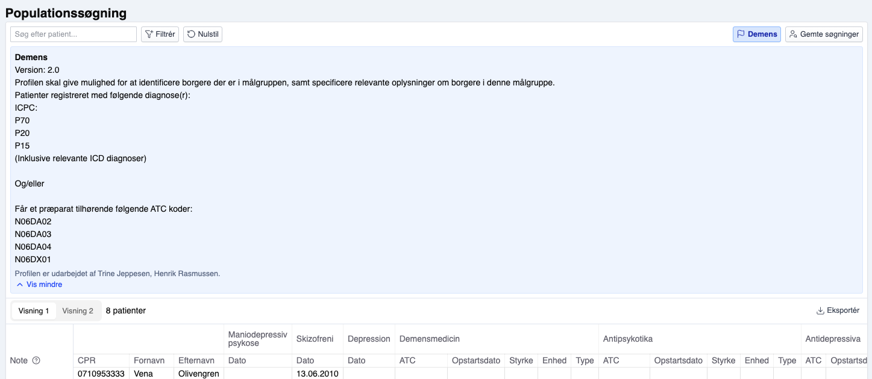Screen dimensions: 872x379
Task: Click the Eksportér download icon
Action: pyautogui.click(x=820, y=311)
